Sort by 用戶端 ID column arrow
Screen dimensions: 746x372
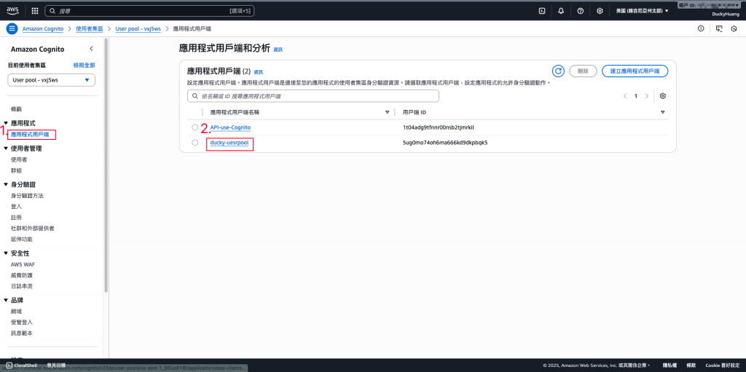[x=663, y=112]
